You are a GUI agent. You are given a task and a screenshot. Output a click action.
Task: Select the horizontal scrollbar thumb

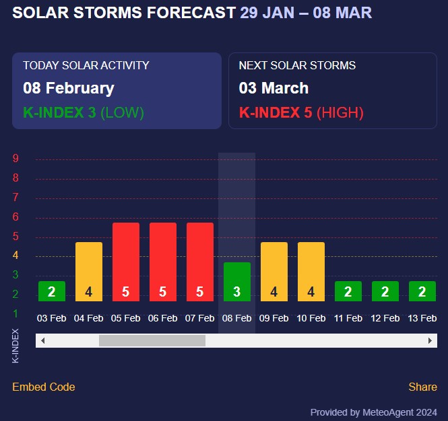point(152,341)
